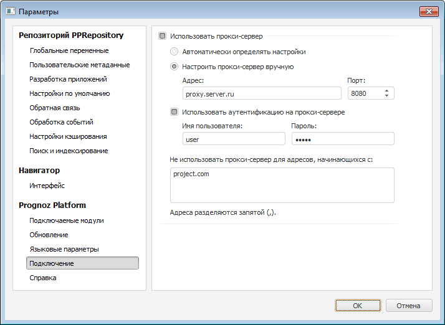The width and height of the screenshot is (445, 325).
Task: Click the Порт field showing 8080
Action: [371, 93]
